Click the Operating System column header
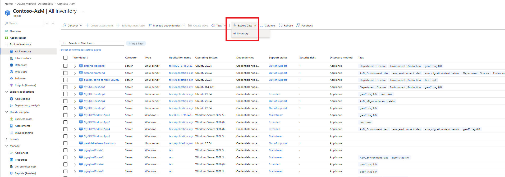 [206, 58]
